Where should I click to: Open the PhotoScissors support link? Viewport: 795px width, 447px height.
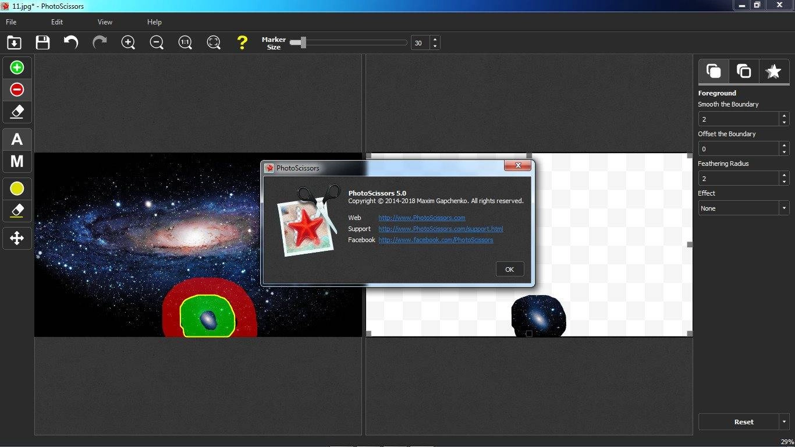coord(441,229)
